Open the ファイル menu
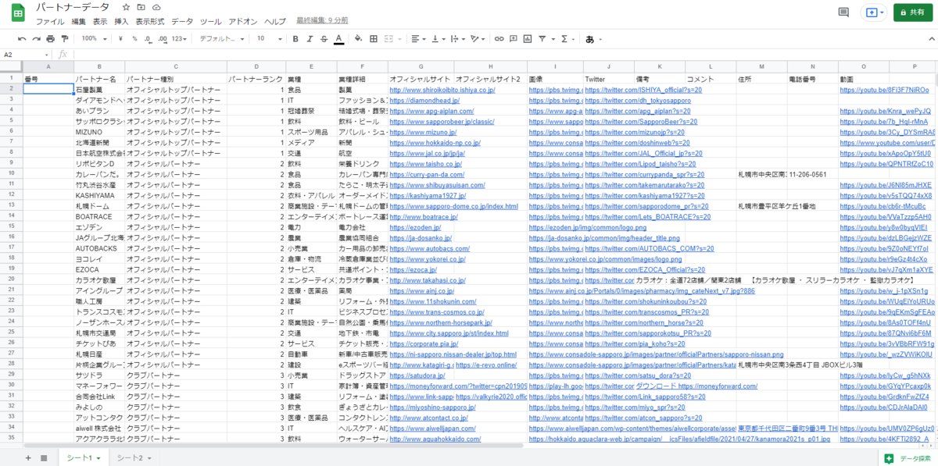Screen dimensions: 938x466 [50, 21]
